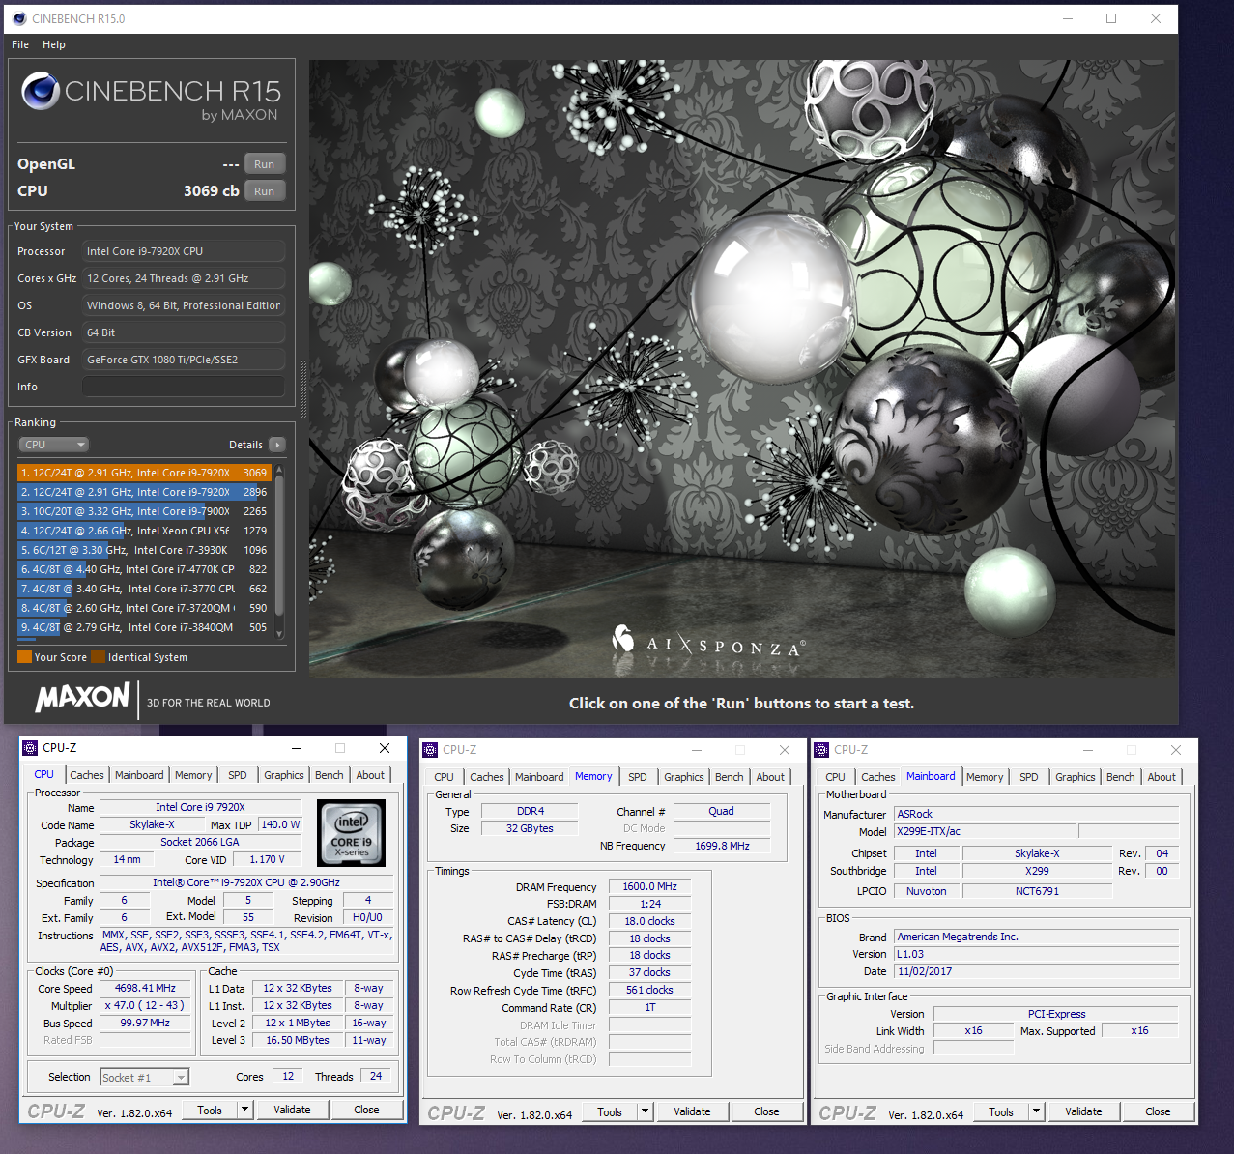Click Tools button in right CPU-Z window
Screen dimensions: 1234x1154
1001,1111
